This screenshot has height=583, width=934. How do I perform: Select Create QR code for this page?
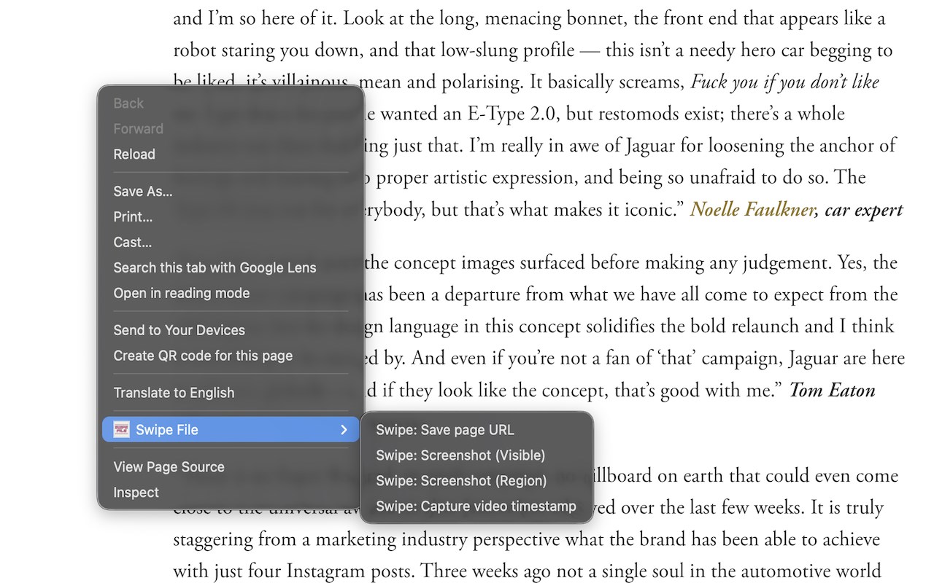(x=231, y=356)
